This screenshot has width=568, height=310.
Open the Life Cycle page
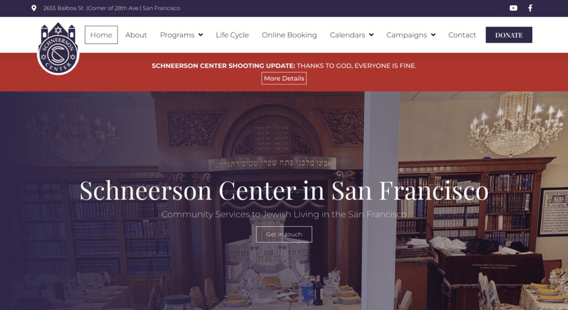click(232, 35)
